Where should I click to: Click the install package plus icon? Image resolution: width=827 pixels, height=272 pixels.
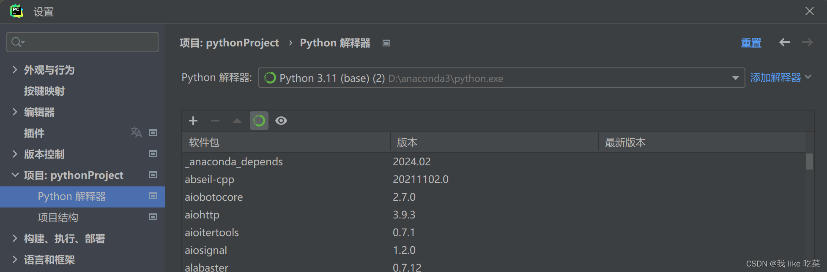[193, 121]
